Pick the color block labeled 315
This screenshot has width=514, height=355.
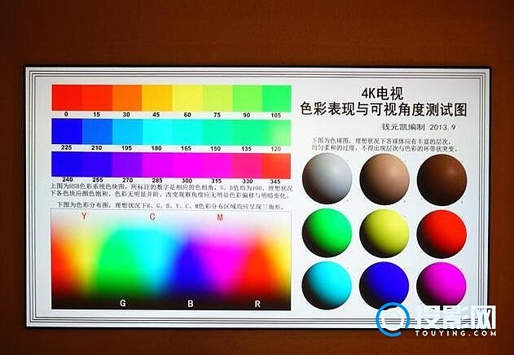[x=217, y=165]
